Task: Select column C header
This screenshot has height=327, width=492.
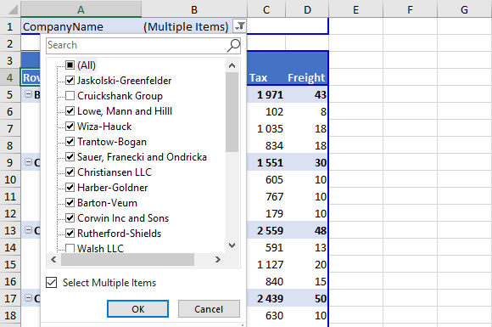Action: (x=266, y=9)
